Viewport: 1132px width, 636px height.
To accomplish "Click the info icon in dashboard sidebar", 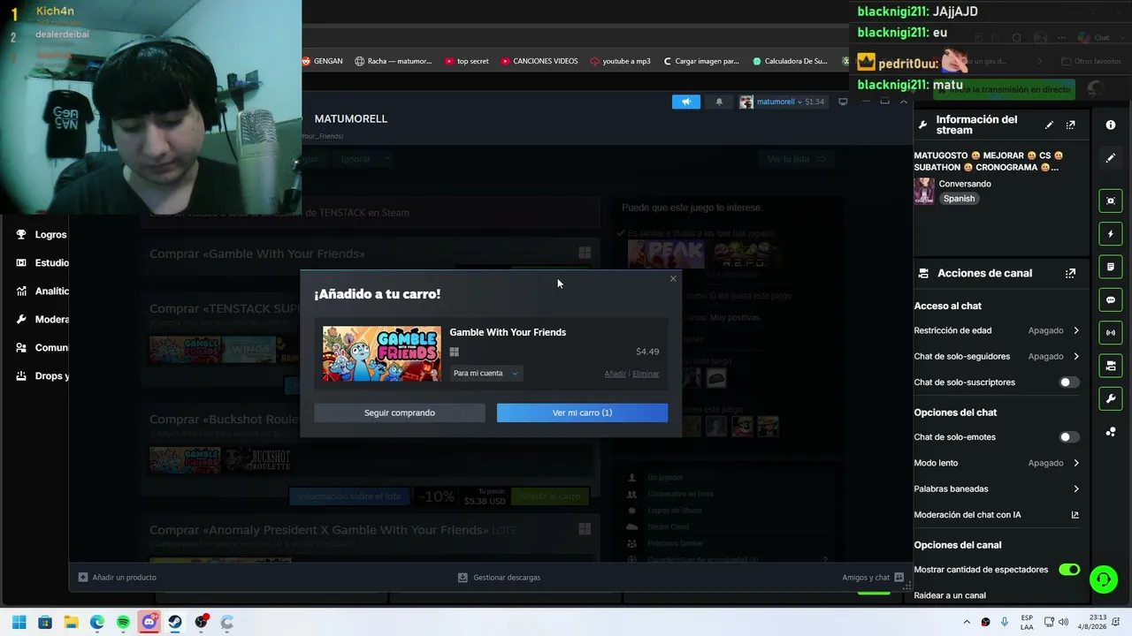I will pos(1111,125).
